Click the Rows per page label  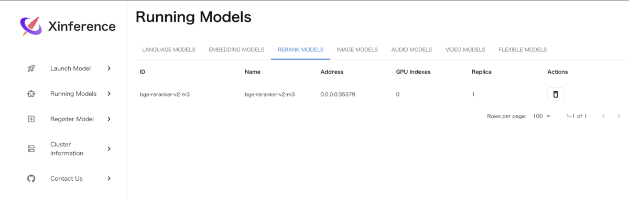click(x=506, y=116)
